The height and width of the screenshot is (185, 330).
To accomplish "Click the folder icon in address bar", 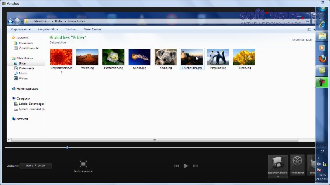I will [26, 21].
